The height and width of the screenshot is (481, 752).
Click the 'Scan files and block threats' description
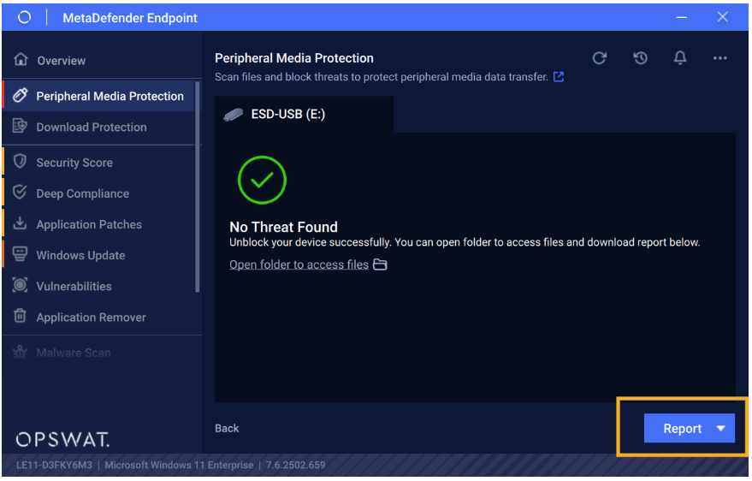point(382,77)
